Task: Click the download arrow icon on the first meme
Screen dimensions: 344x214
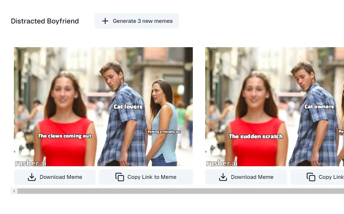Action: pos(32,177)
